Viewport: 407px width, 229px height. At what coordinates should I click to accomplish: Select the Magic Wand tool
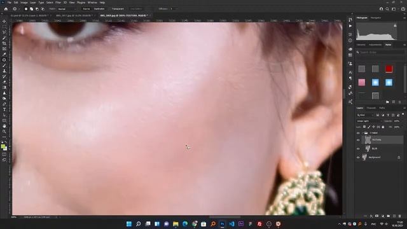4,38
